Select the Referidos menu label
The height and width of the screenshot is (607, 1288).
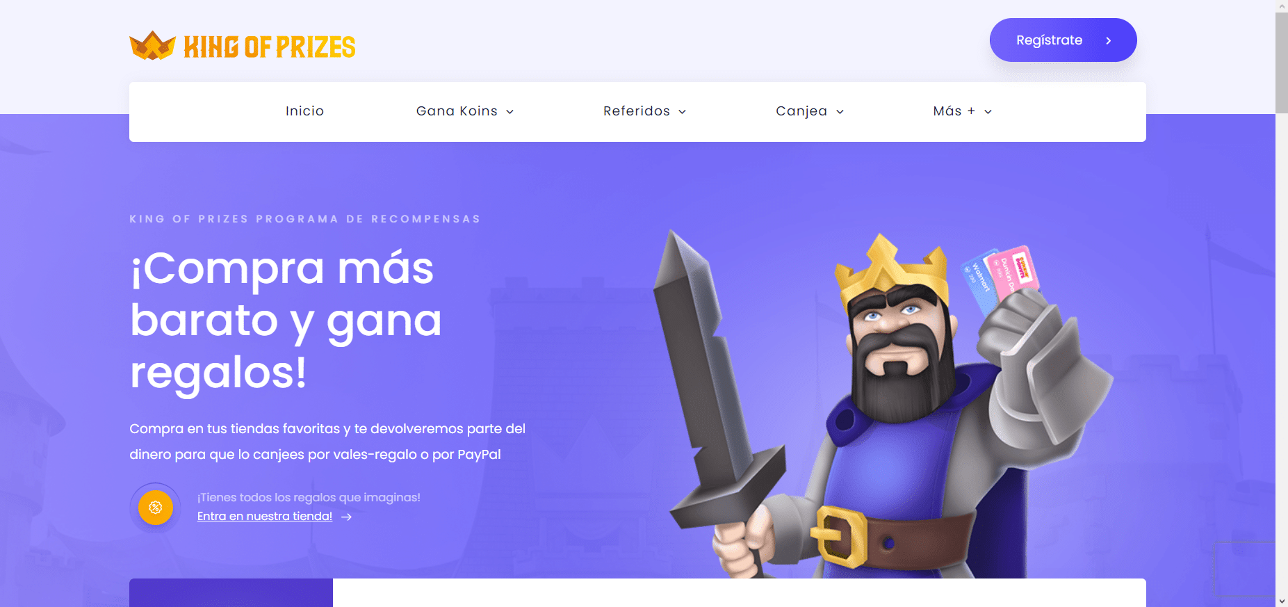[x=637, y=111]
